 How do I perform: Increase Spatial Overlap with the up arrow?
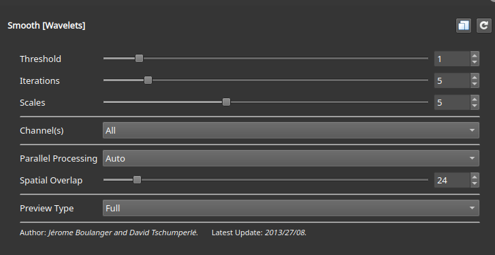474,177
